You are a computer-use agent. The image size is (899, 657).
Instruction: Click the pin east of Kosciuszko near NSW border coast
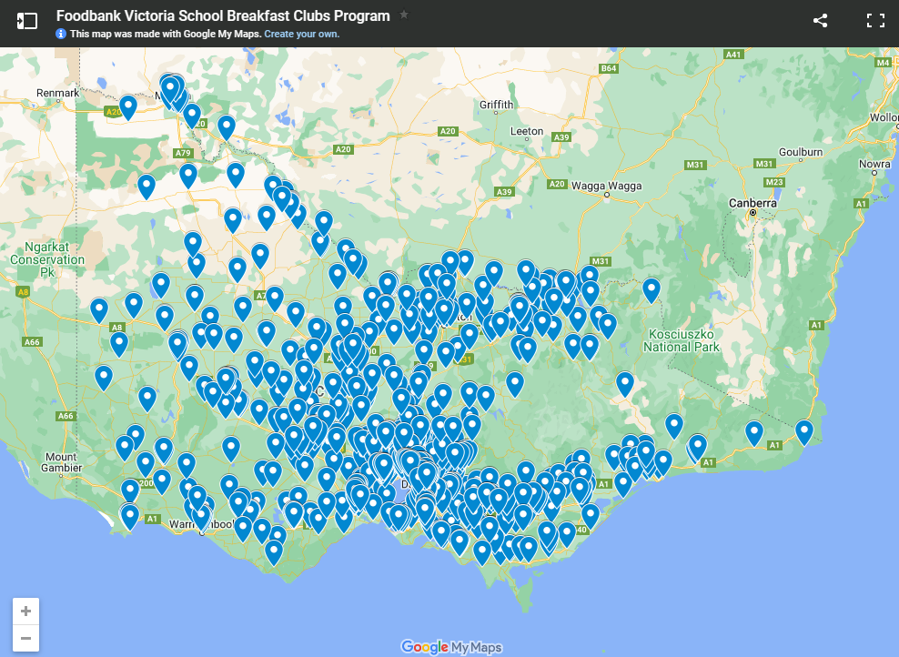803,430
